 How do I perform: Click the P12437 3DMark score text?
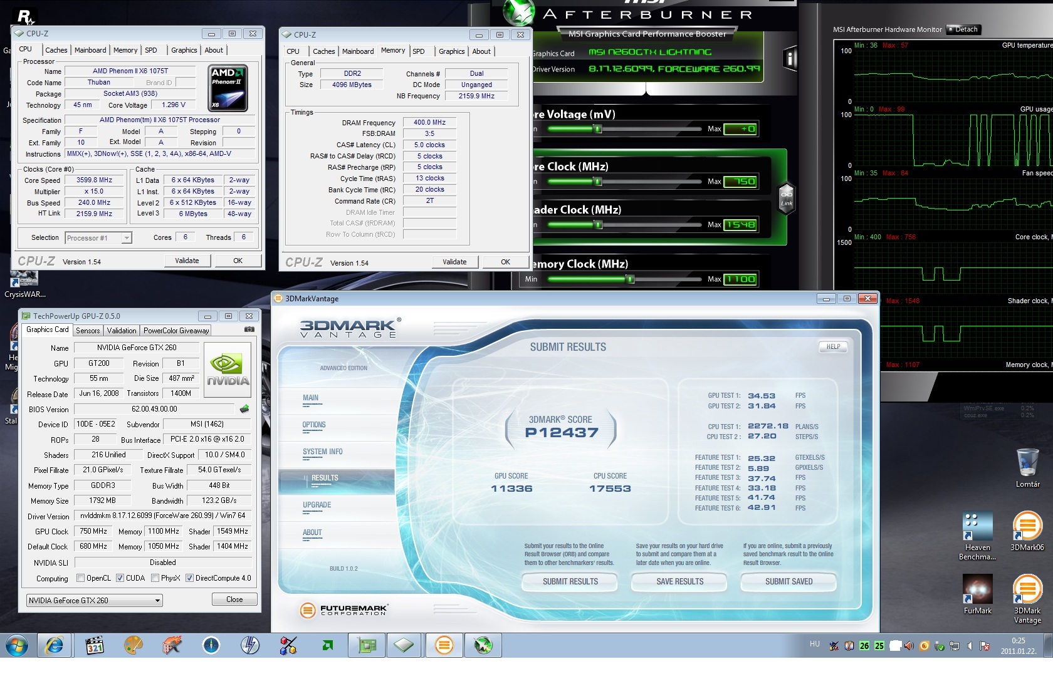coord(562,432)
